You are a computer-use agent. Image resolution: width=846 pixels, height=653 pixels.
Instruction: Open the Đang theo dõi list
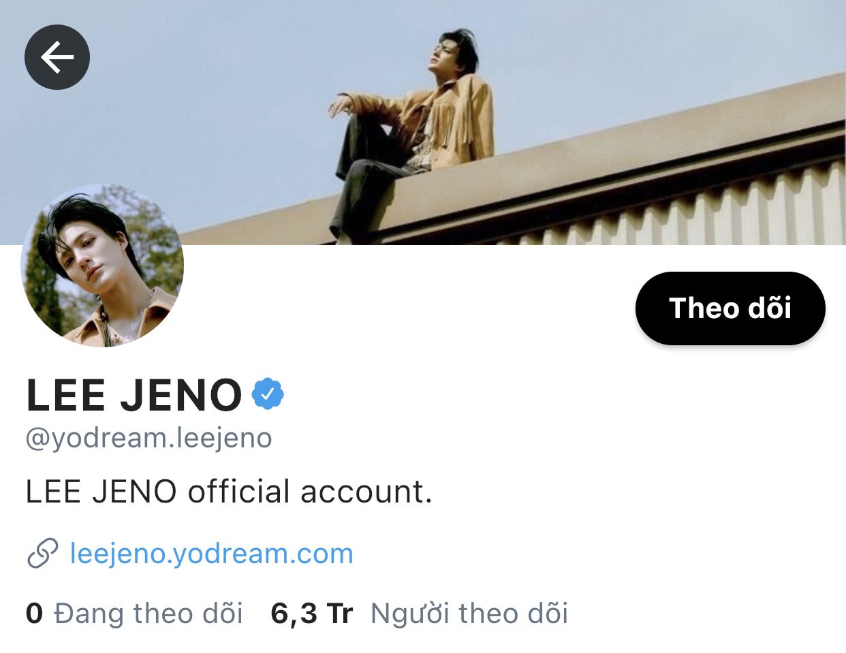coord(148,614)
